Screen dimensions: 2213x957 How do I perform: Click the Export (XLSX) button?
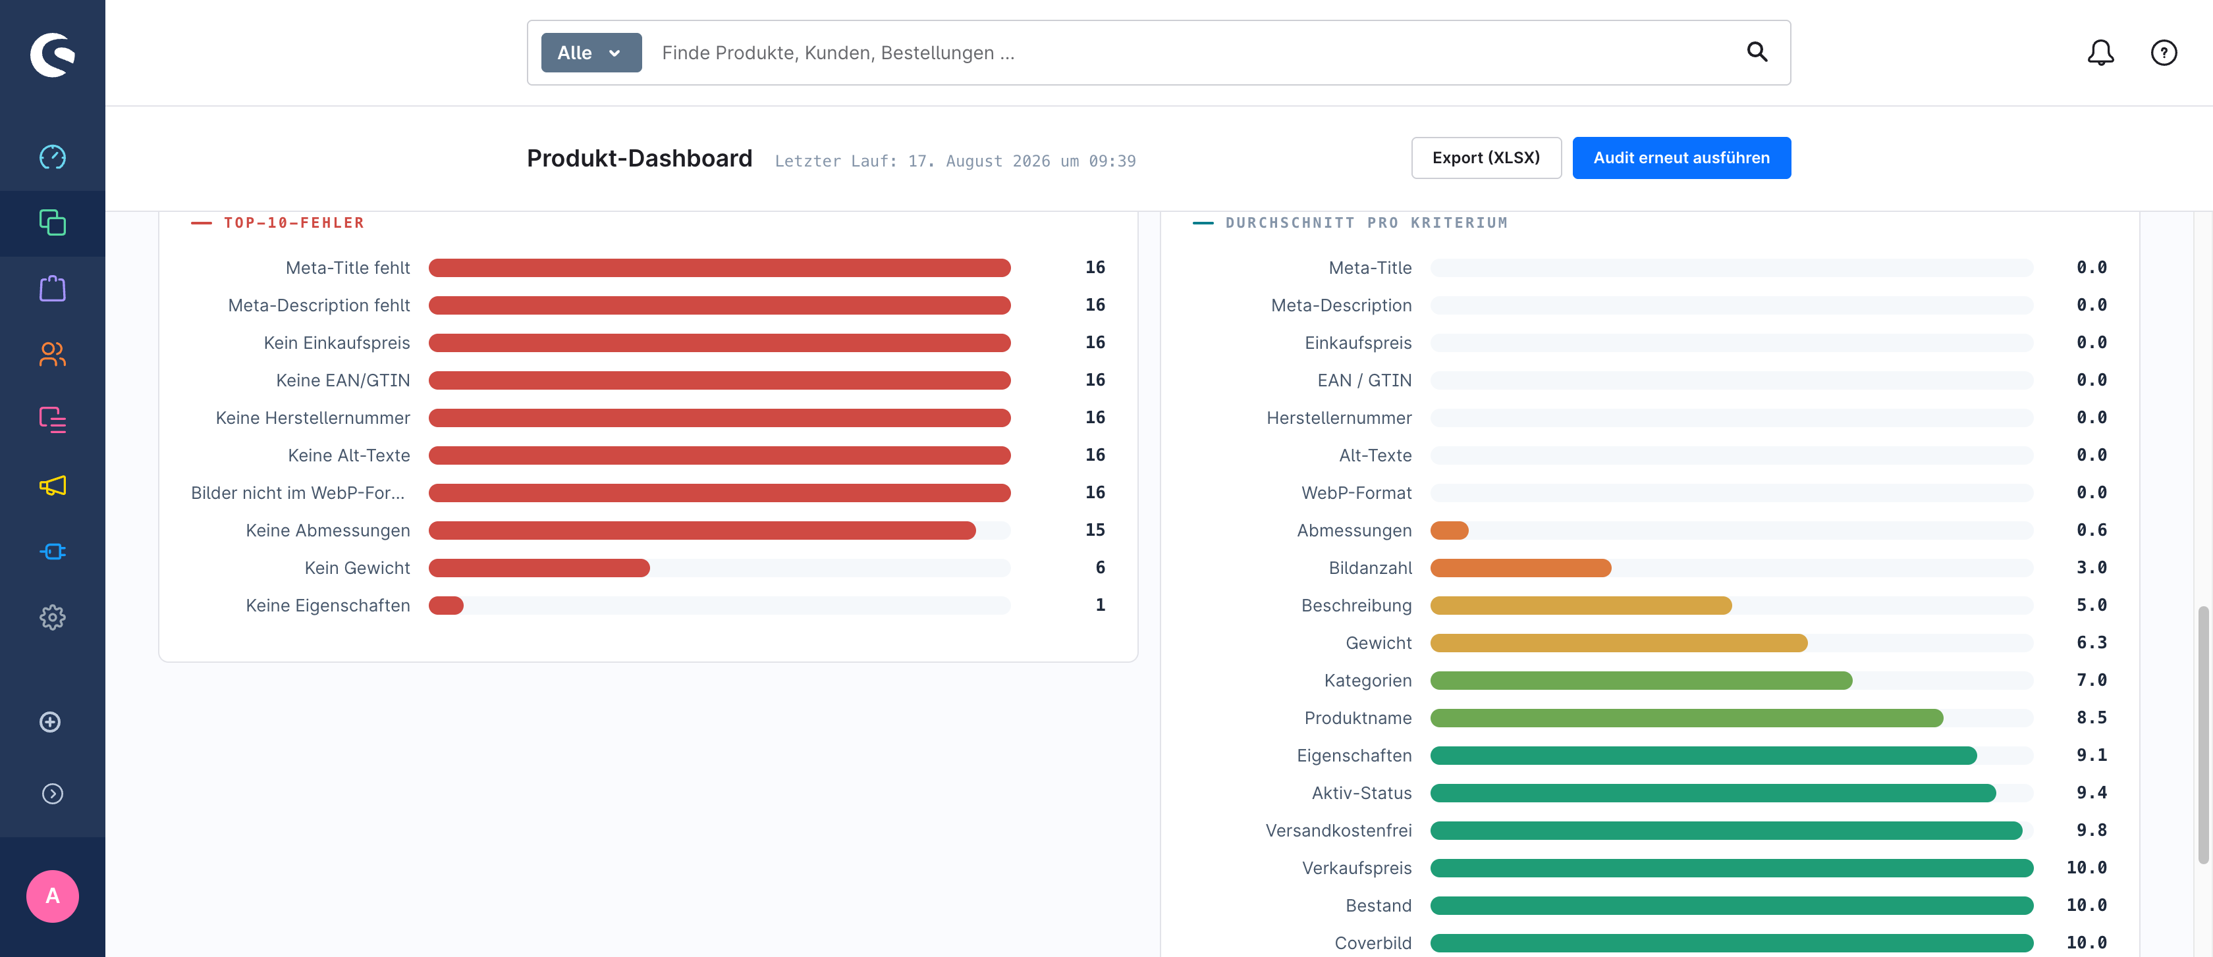click(x=1487, y=158)
